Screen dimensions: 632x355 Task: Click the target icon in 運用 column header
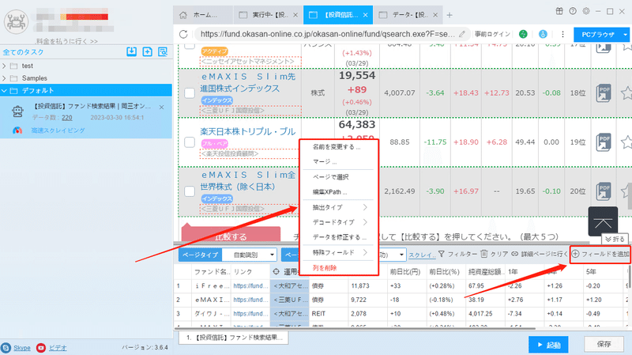276,271
